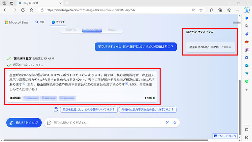The image size is (252, 142).
Task: Click the microphone icon in chat input
Action: pyautogui.click(x=174, y=123)
